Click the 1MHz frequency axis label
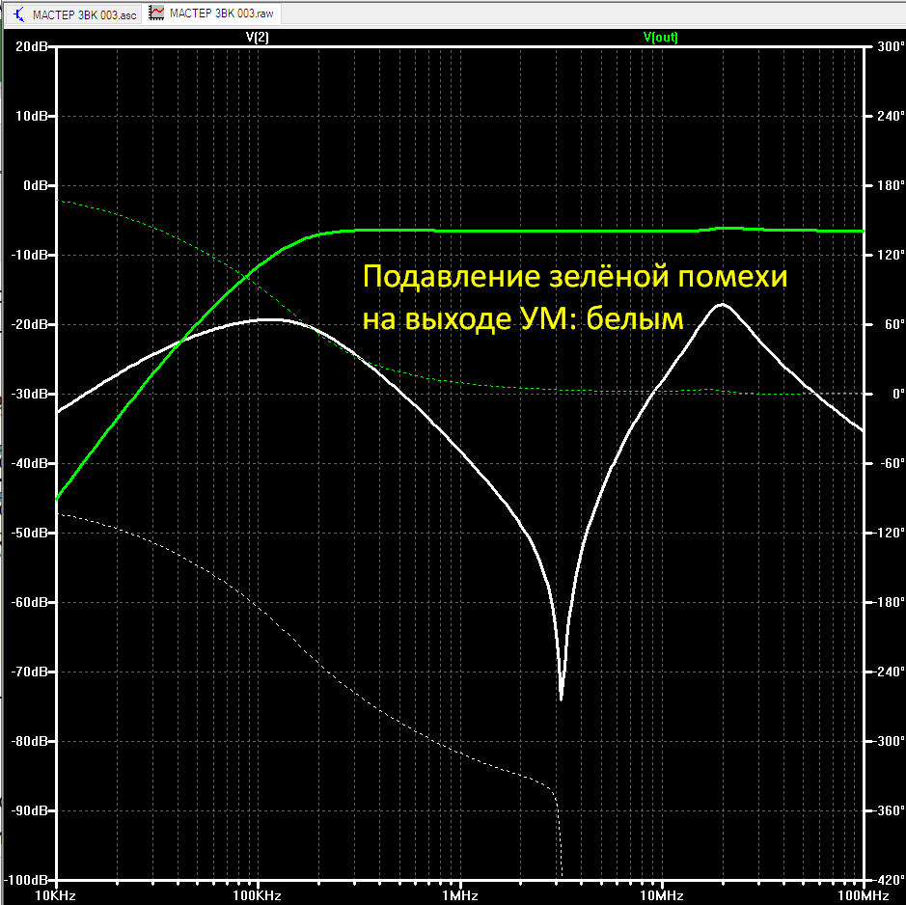 460,895
